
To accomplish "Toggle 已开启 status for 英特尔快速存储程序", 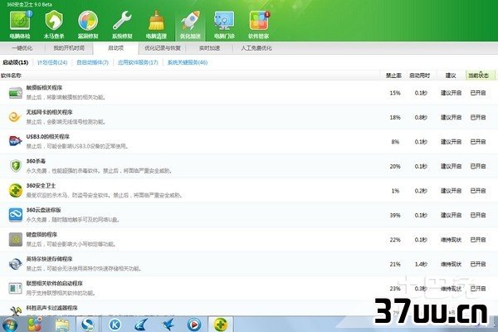I will click(478, 264).
